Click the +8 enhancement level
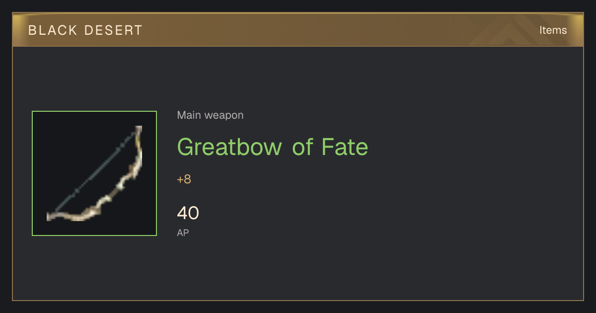 pos(184,179)
